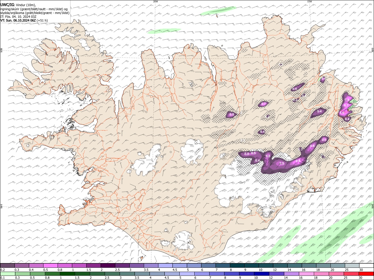374x280 pixels.
Task: Select the deep navy bottom-row swatch at 10
Action: click(x=261, y=274)
